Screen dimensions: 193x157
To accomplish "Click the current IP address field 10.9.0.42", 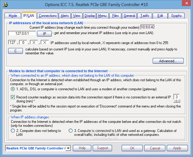I will pos(148,27).
